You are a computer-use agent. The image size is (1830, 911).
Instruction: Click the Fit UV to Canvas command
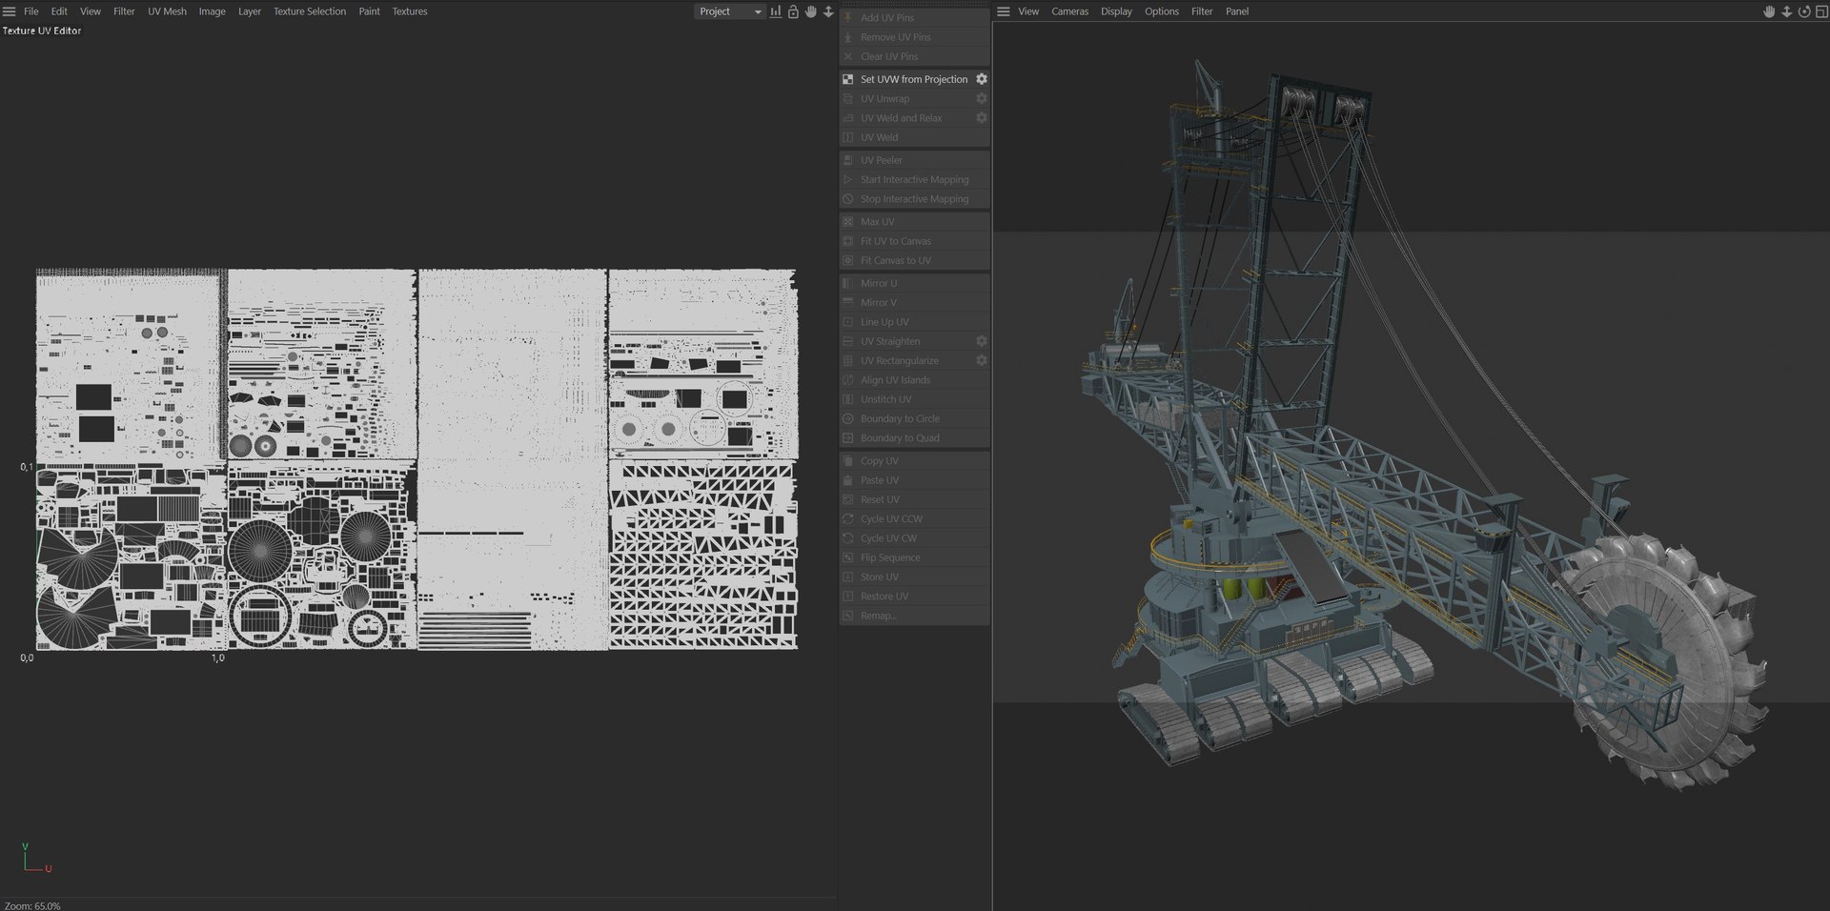coord(915,241)
